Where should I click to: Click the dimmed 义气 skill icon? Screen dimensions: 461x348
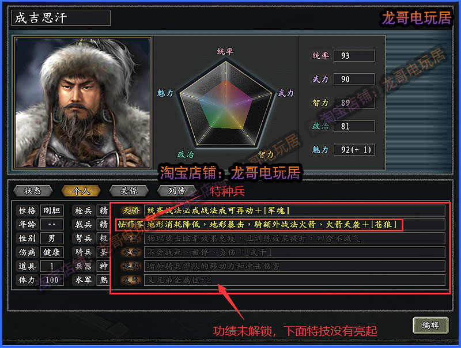pos(131,280)
